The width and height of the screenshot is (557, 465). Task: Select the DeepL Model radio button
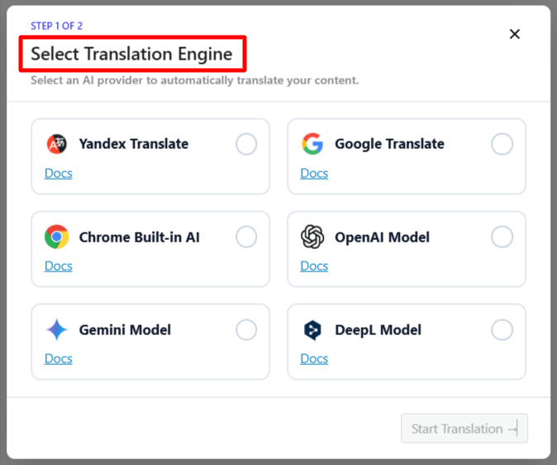coord(502,330)
